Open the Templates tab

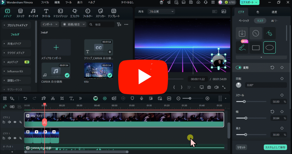(x=113, y=13)
